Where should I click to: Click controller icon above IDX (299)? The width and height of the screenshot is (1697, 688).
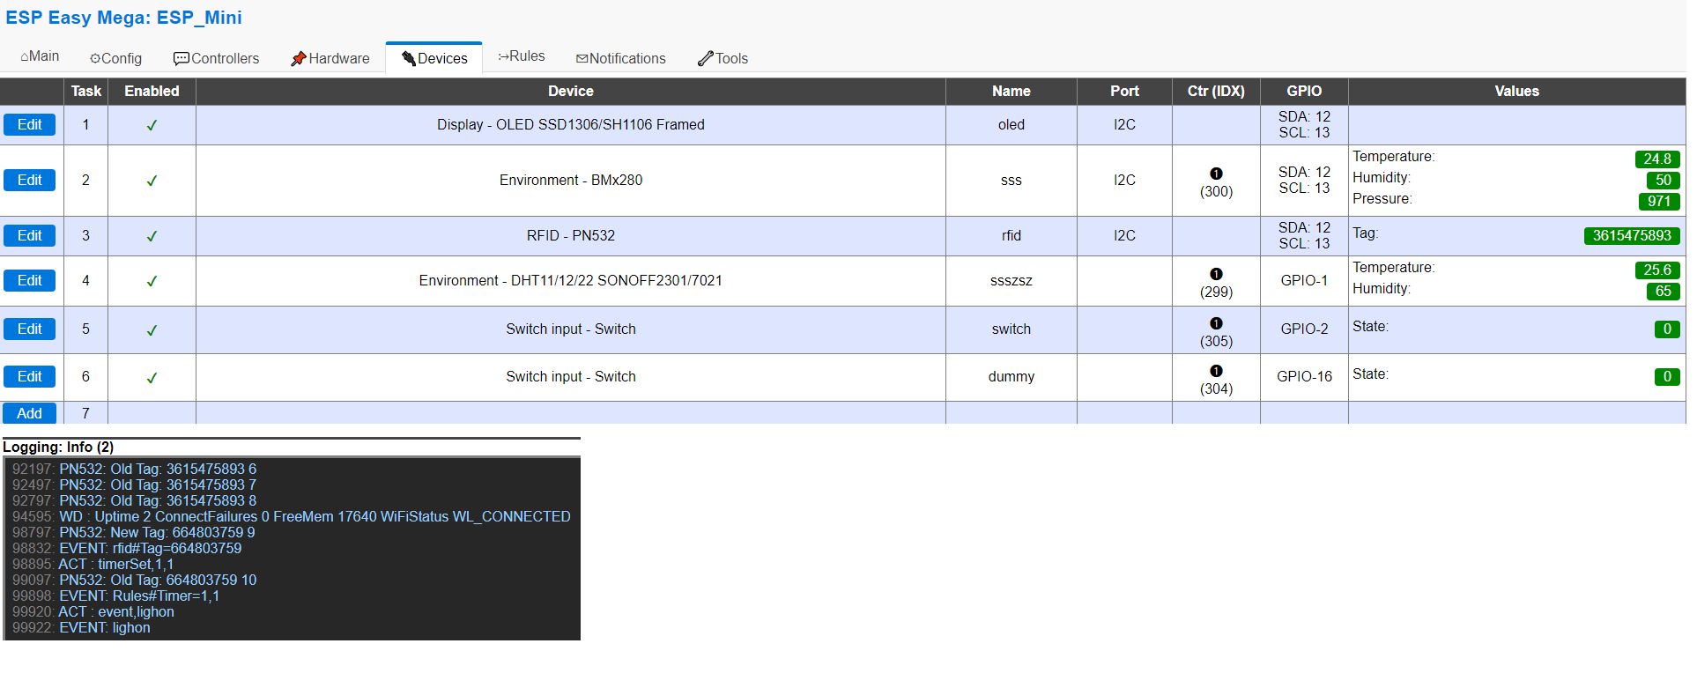pyautogui.click(x=1216, y=274)
